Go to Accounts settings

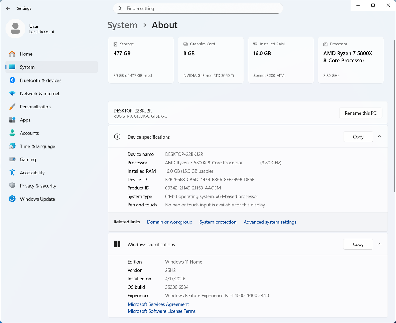(x=29, y=133)
